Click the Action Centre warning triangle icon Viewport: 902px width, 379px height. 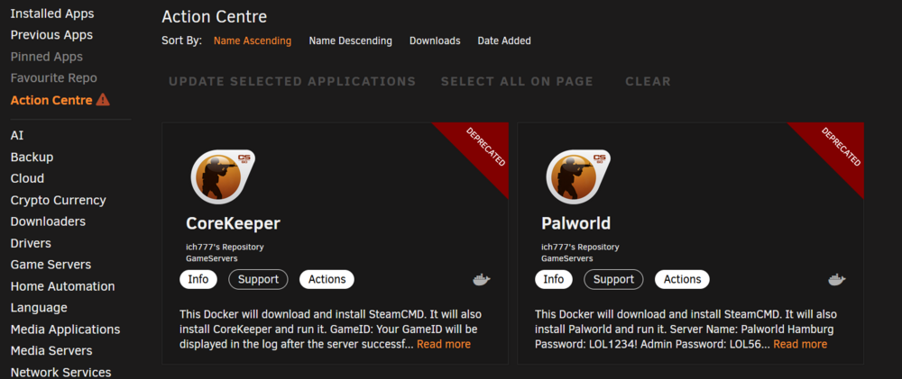pos(103,99)
